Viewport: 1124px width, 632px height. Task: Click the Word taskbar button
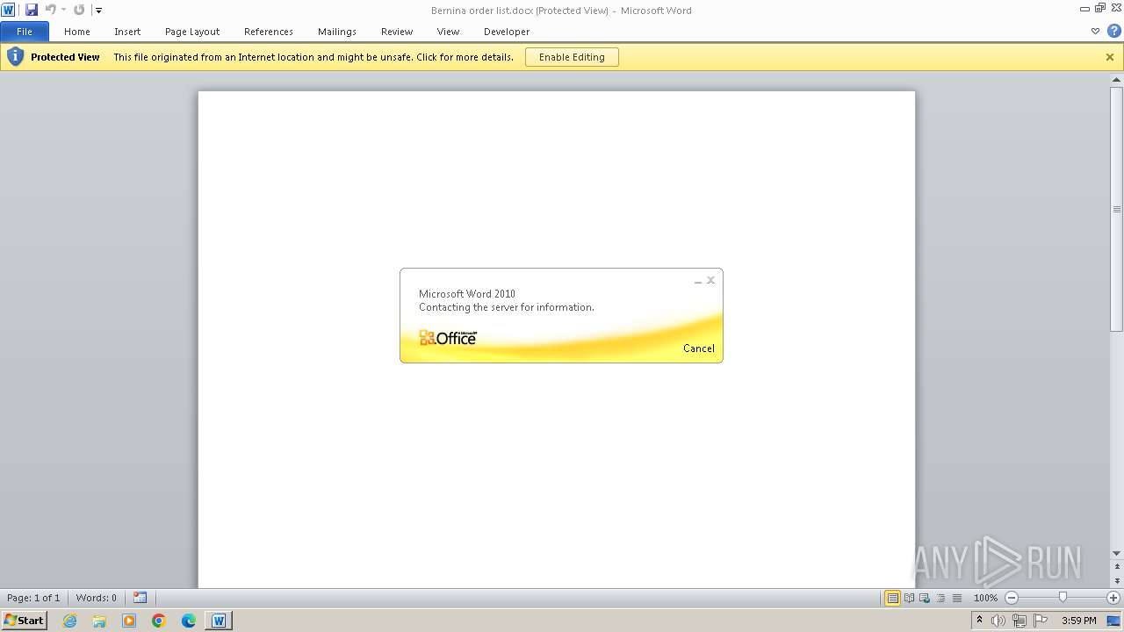click(x=219, y=621)
